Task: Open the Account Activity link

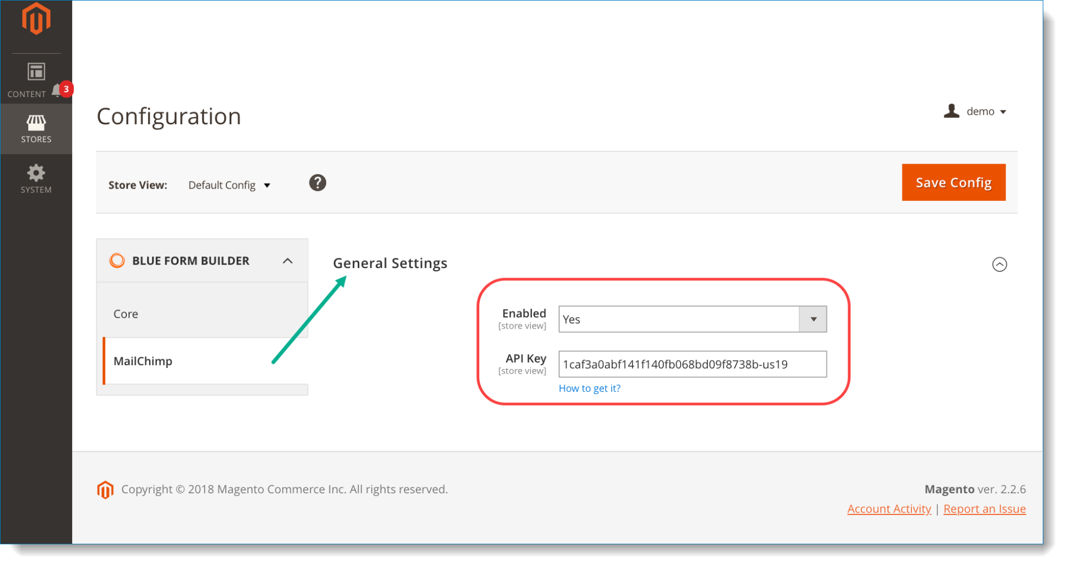Action: (889, 509)
